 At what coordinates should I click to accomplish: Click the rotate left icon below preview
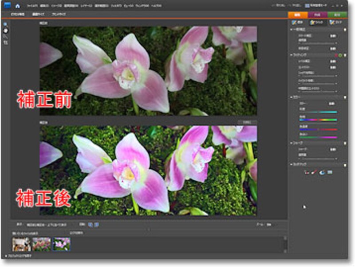point(91,225)
